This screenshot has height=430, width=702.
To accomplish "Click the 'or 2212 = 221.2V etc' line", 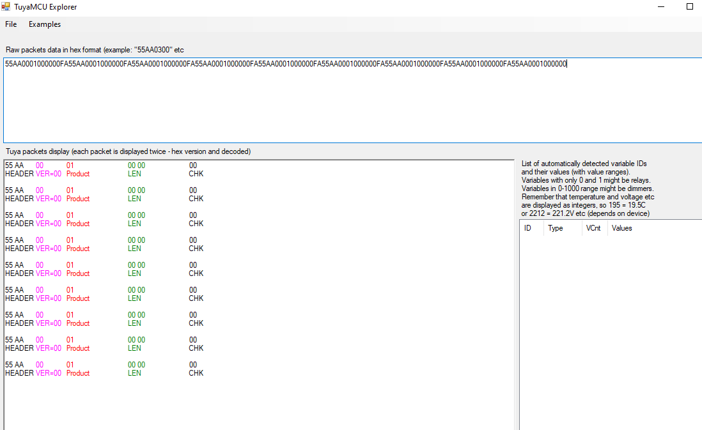I will (586, 213).
